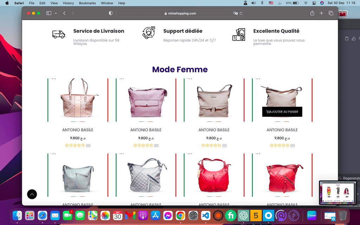Click the scroll-to-top arrow button
Screen dimensions: 360x225
(x=32, y=194)
